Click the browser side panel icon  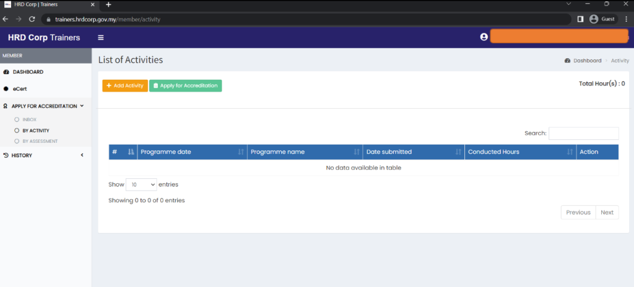[x=580, y=19]
